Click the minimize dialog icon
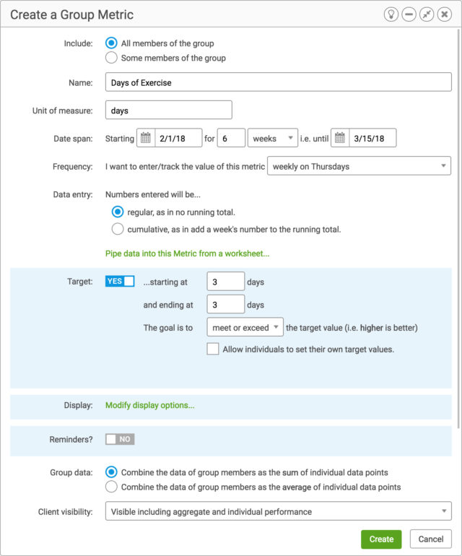 click(x=409, y=14)
